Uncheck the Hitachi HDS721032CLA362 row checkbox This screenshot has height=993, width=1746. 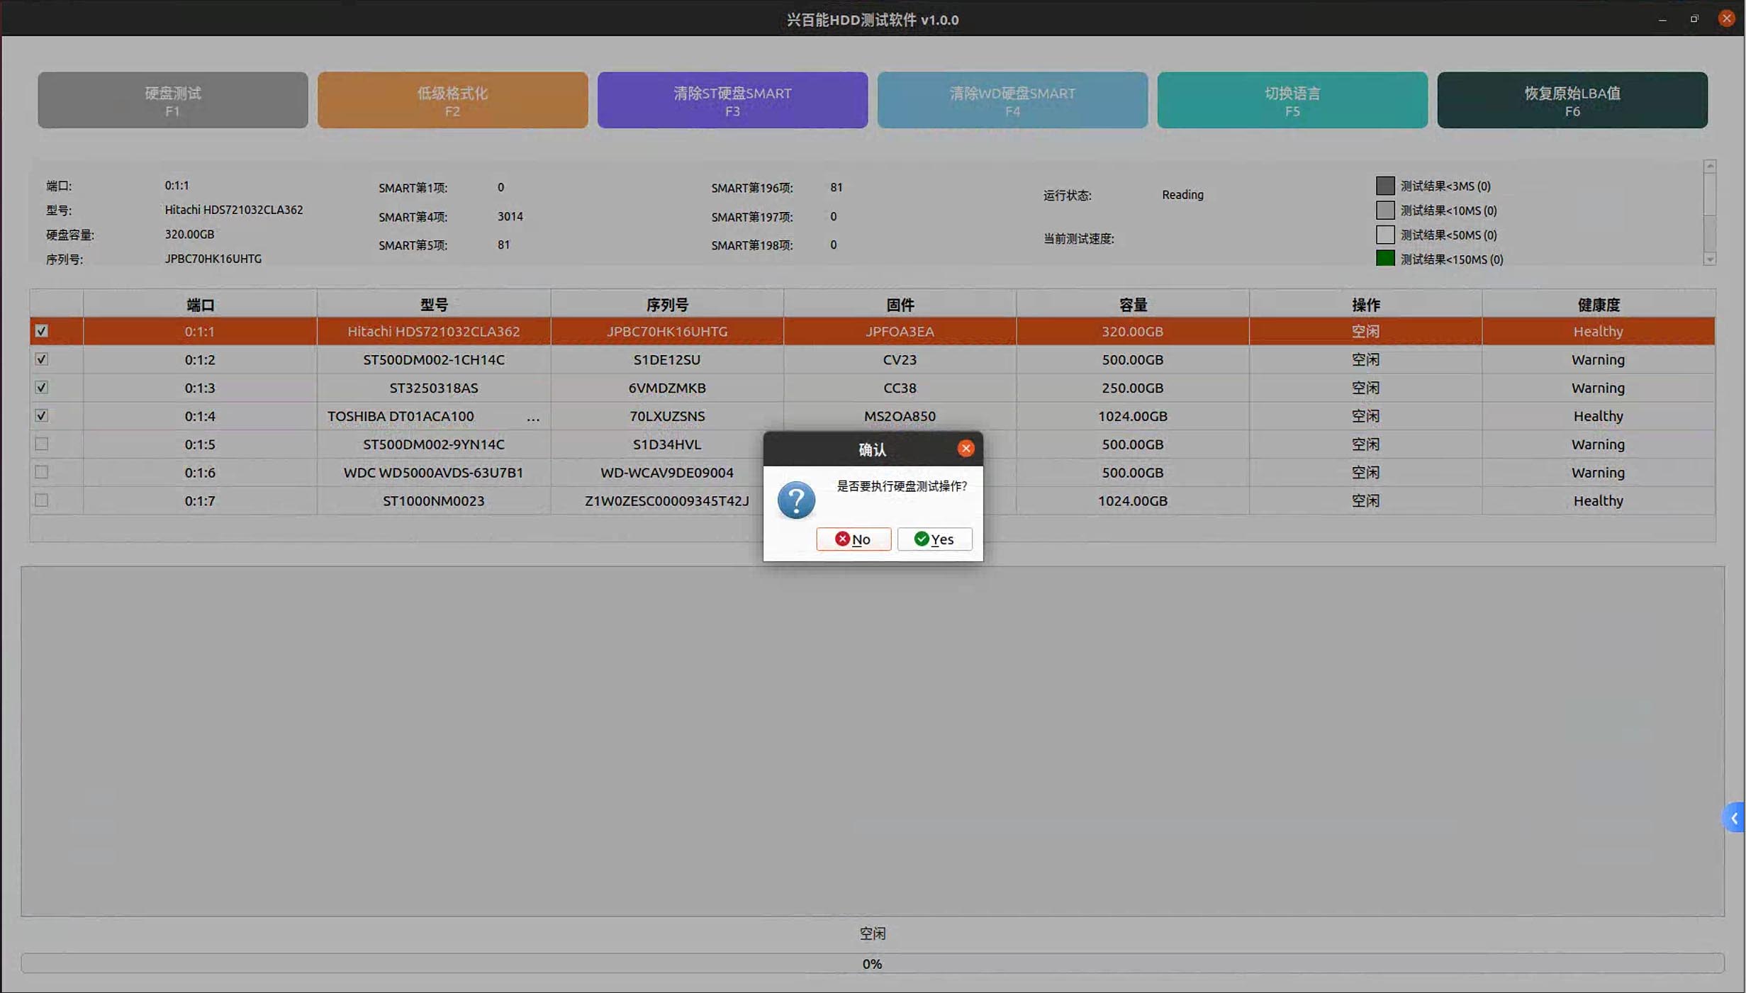point(42,331)
